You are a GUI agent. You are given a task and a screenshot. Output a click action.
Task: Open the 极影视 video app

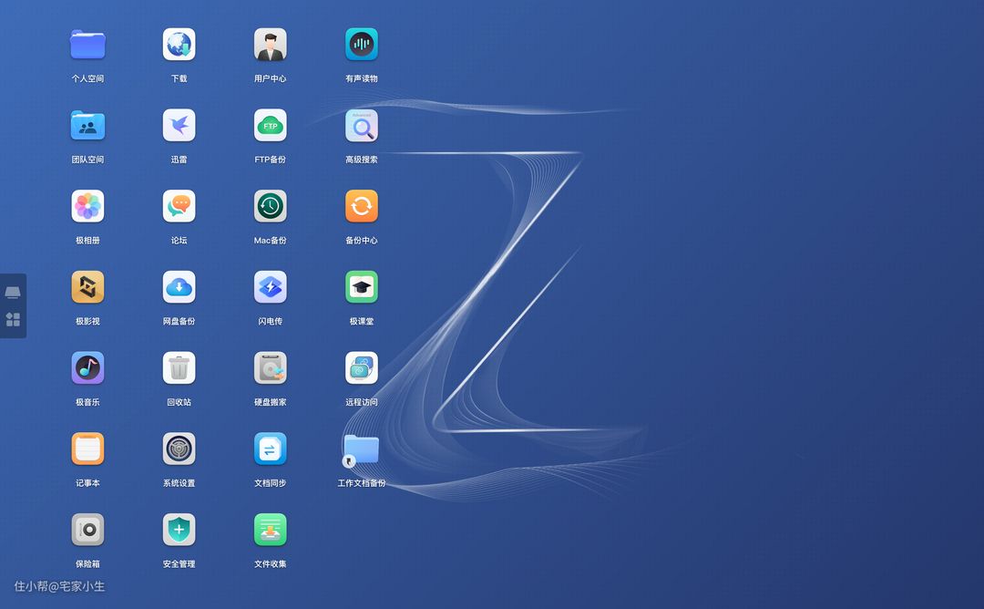87,287
